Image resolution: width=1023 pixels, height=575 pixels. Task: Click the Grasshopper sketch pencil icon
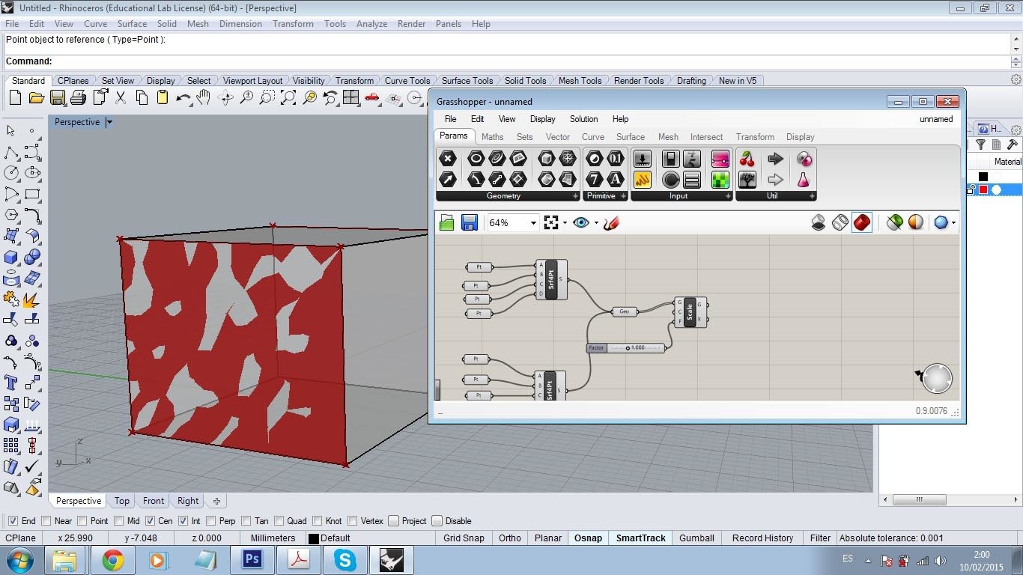click(x=612, y=222)
